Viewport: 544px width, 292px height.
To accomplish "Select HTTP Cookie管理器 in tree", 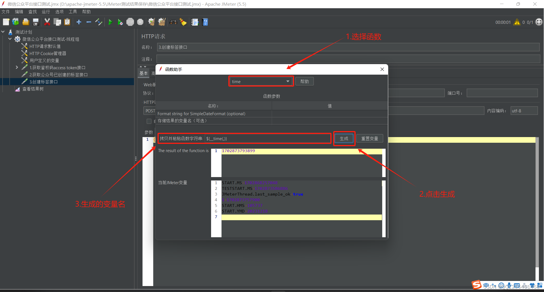I will (48, 53).
